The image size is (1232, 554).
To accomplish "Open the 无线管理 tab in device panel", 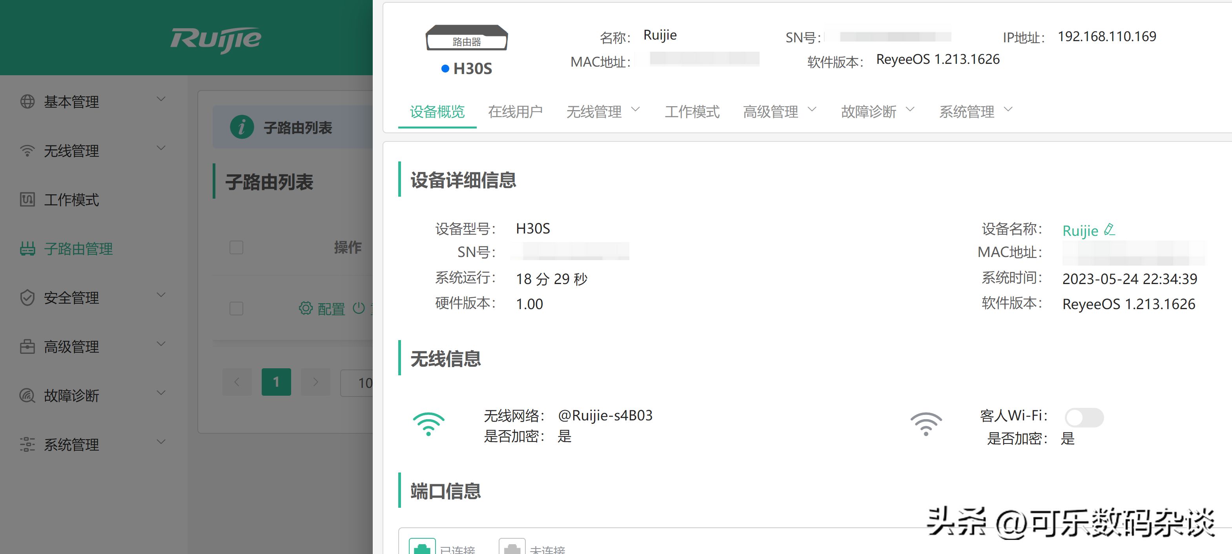I will point(594,111).
